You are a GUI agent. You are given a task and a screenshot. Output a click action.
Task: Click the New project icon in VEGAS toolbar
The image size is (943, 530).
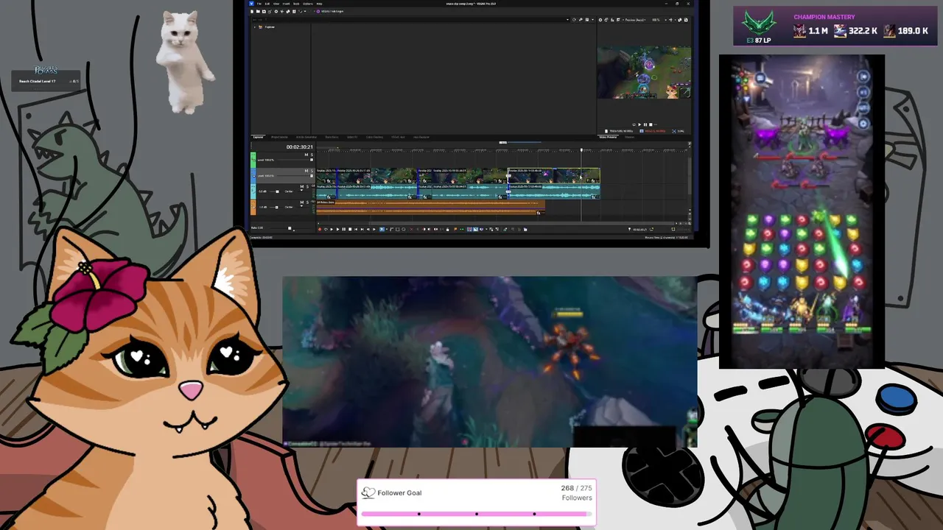click(x=252, y=11)
